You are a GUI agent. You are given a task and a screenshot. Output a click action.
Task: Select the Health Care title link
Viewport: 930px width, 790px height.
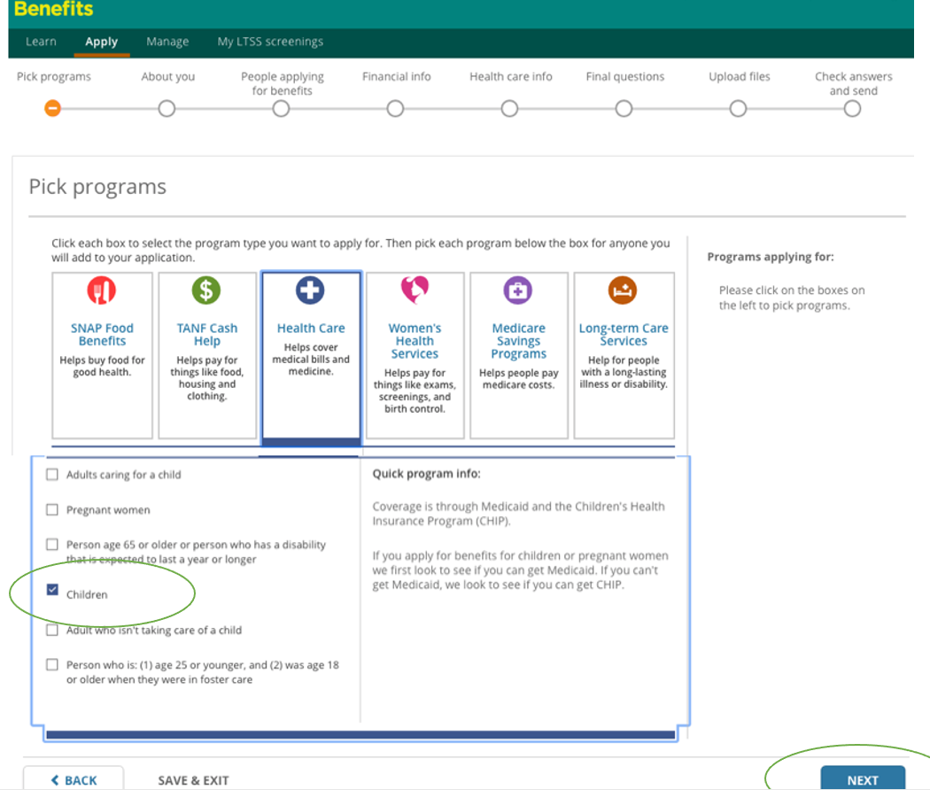click(311, 328)
